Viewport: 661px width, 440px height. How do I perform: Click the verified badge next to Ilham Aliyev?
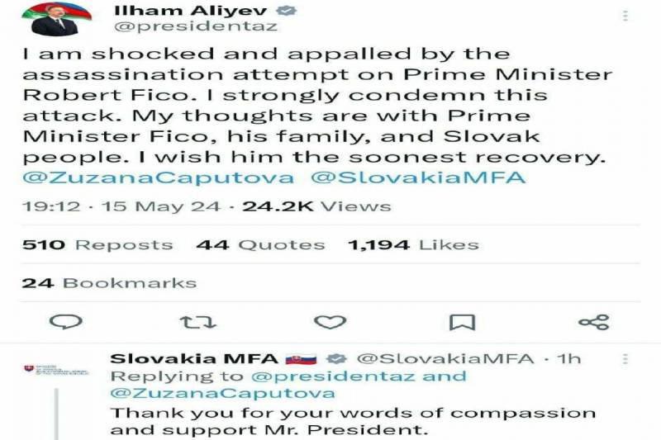point(288,12)
